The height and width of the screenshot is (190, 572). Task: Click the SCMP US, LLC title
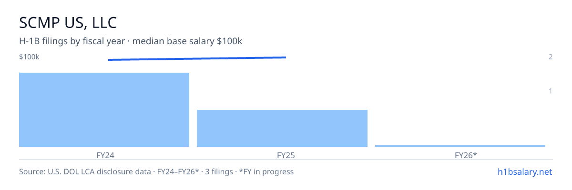pyautogui.click(x=68, y=23)
